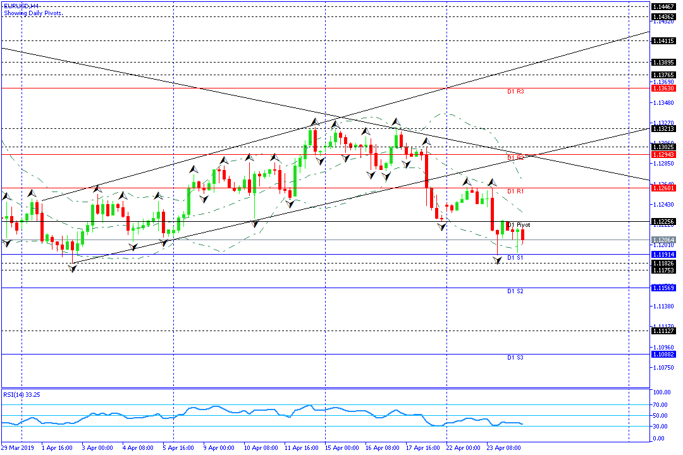Select the 15 Apr 00:00 time label

[342, 447]
